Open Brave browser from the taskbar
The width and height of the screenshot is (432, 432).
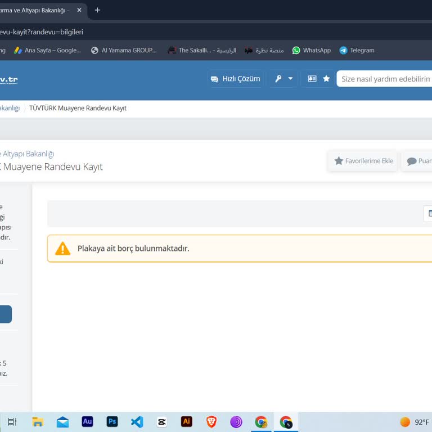tap(211, 422)
